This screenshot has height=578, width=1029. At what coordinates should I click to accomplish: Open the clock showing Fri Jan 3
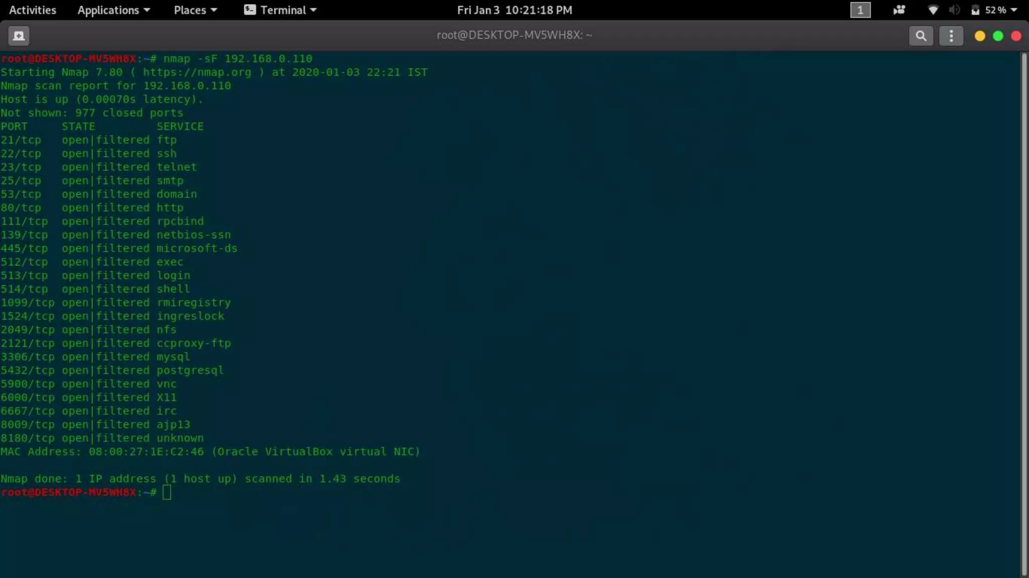(514, 10)
